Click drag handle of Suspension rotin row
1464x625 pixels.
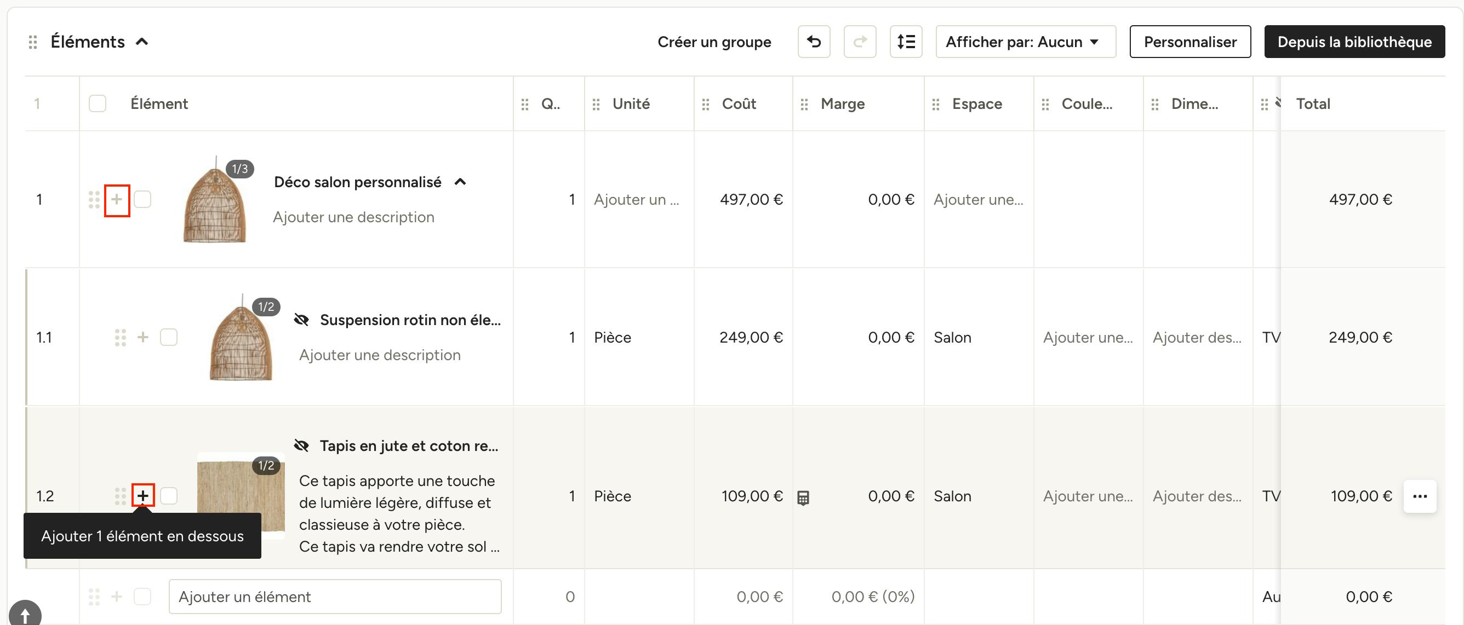(121, 337)
